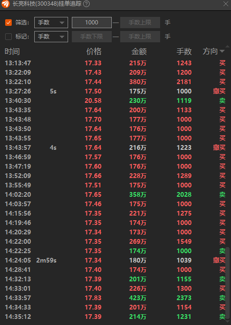Sort by the 手数 column header
This screenshot has width=231, height=325.
pos(184,51)
